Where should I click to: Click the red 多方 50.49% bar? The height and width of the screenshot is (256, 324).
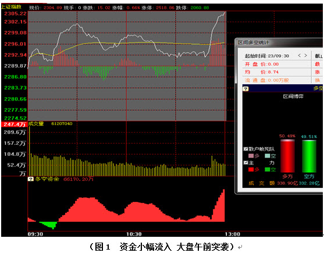pyautogui.click(x=287, y=156)
